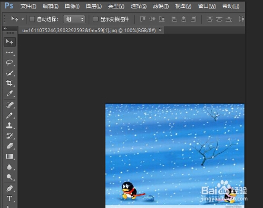Enable the 自动选择 checkbox
263x208 pixels.
(x=32, y=19)
